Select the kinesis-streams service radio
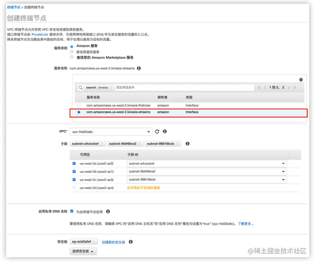Screen dimensions: 314x262 click(79, 112)
